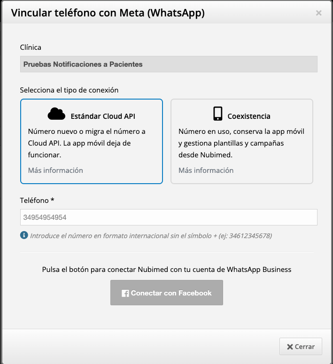
Task: Choose the Coexistencia connection type card
Action: (x=242, y=141)
